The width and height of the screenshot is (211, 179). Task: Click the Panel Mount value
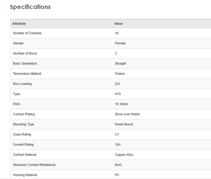pyautogui.click(x=124, y=124)
